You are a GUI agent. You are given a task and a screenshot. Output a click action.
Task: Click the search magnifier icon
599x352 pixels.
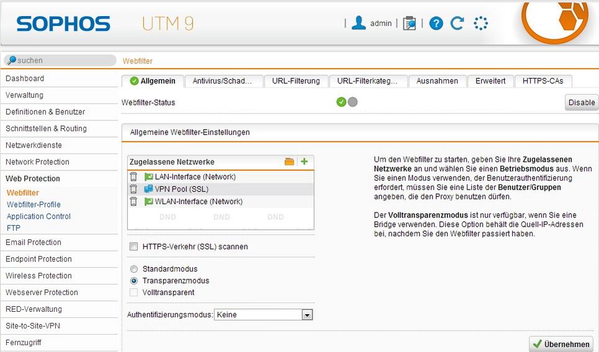point(12,60)
